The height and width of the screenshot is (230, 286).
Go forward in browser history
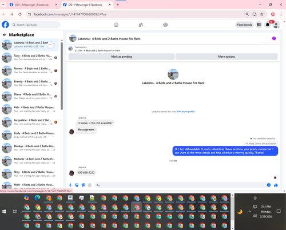pyautogui.click(x=12, y=14)
